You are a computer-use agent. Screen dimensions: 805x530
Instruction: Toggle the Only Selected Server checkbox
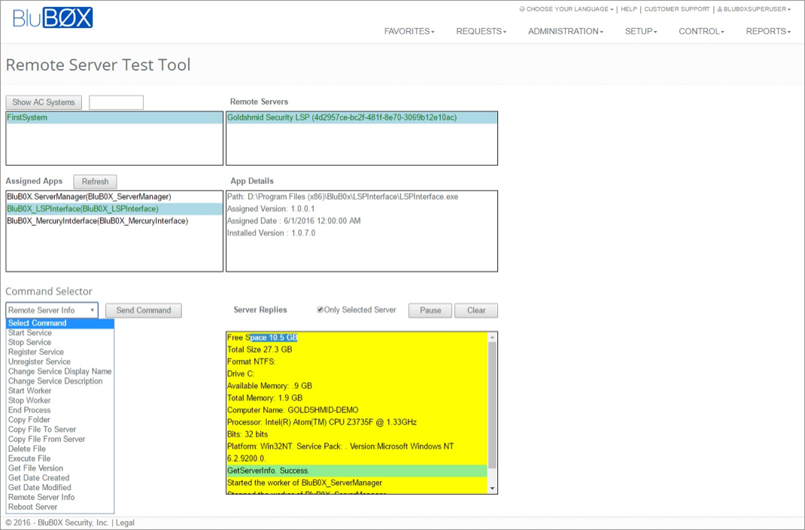[320, 309]
